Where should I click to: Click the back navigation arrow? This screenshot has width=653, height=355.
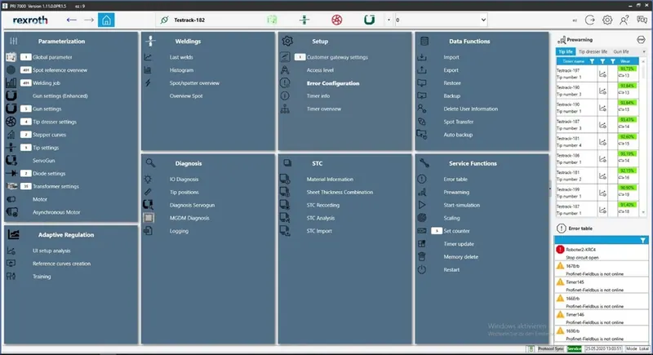pyautogui.click(x=72, y=20)
